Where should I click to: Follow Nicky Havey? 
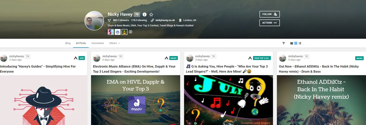269,14
